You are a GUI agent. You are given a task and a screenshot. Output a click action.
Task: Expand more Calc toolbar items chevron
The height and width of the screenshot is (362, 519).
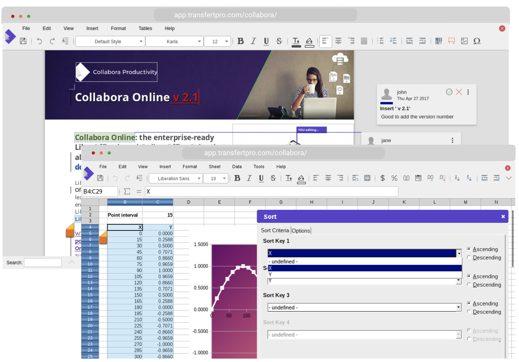pos(509,178)
